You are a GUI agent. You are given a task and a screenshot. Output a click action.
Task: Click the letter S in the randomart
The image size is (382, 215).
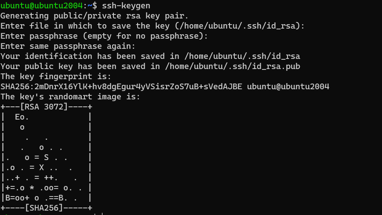click(46, 157)
